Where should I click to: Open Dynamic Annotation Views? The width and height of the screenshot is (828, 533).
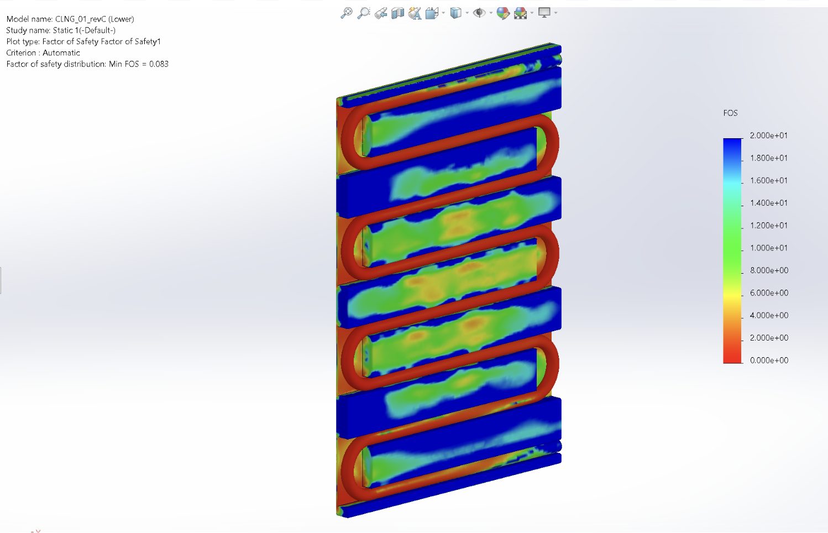[415, 13]
